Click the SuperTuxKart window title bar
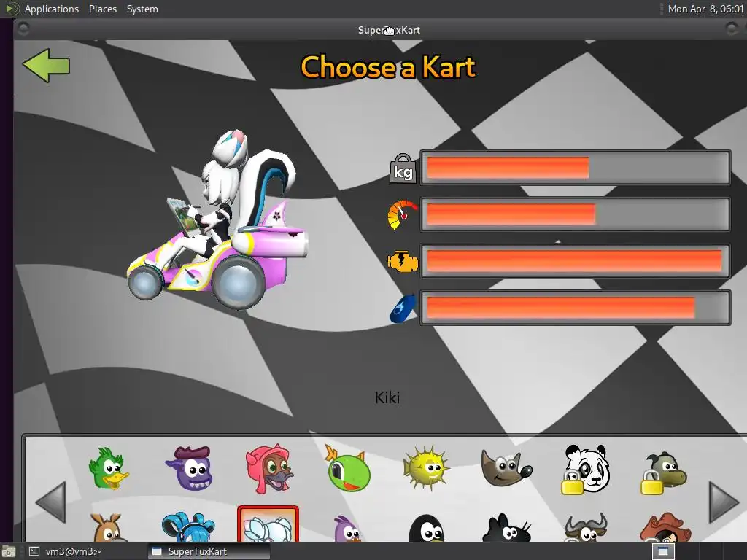747x560 pixels. 379,29
